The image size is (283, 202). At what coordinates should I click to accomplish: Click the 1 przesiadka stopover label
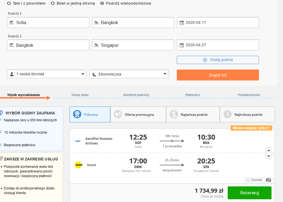tap(172, 146)
